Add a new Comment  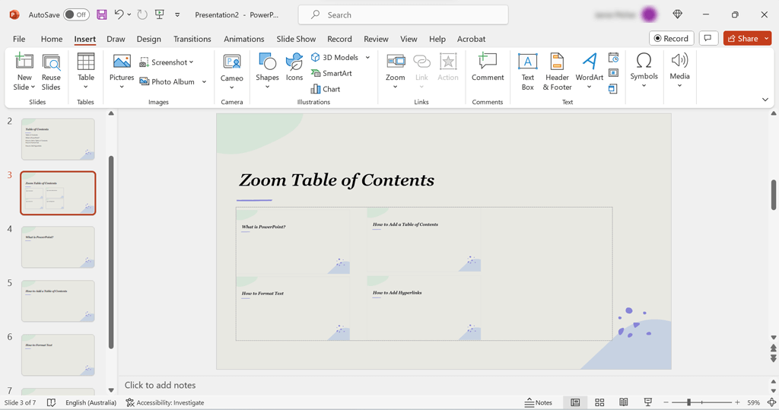click(x=488, y=67)
